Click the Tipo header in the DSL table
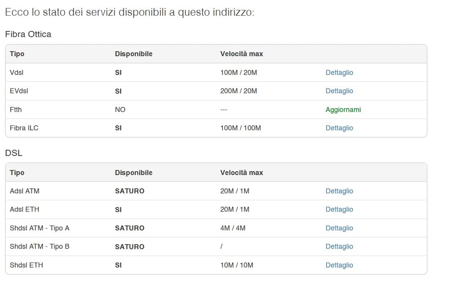Image resolution: width=460 pixels, height=282 pixels. 17,172
